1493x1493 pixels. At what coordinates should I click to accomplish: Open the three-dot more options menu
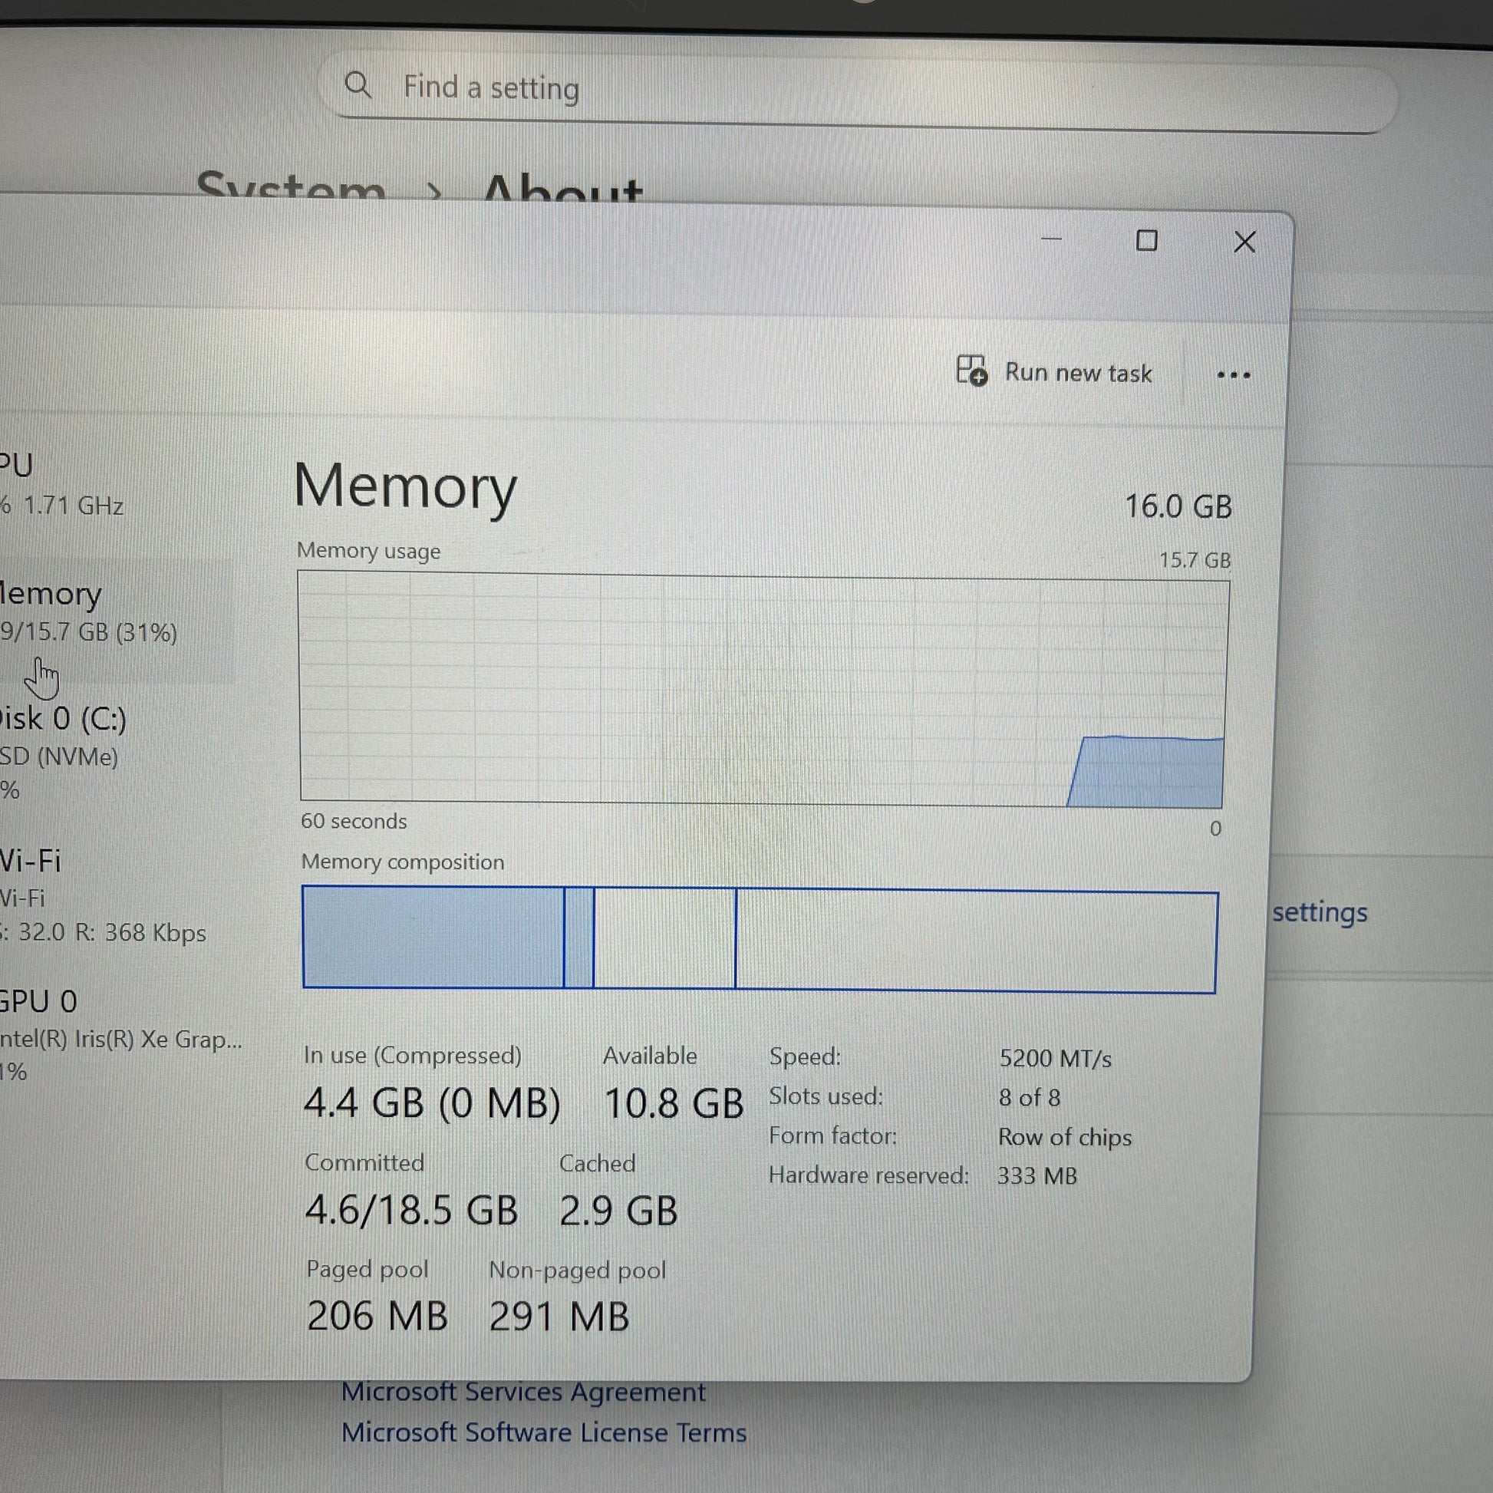click(1233, 376)
